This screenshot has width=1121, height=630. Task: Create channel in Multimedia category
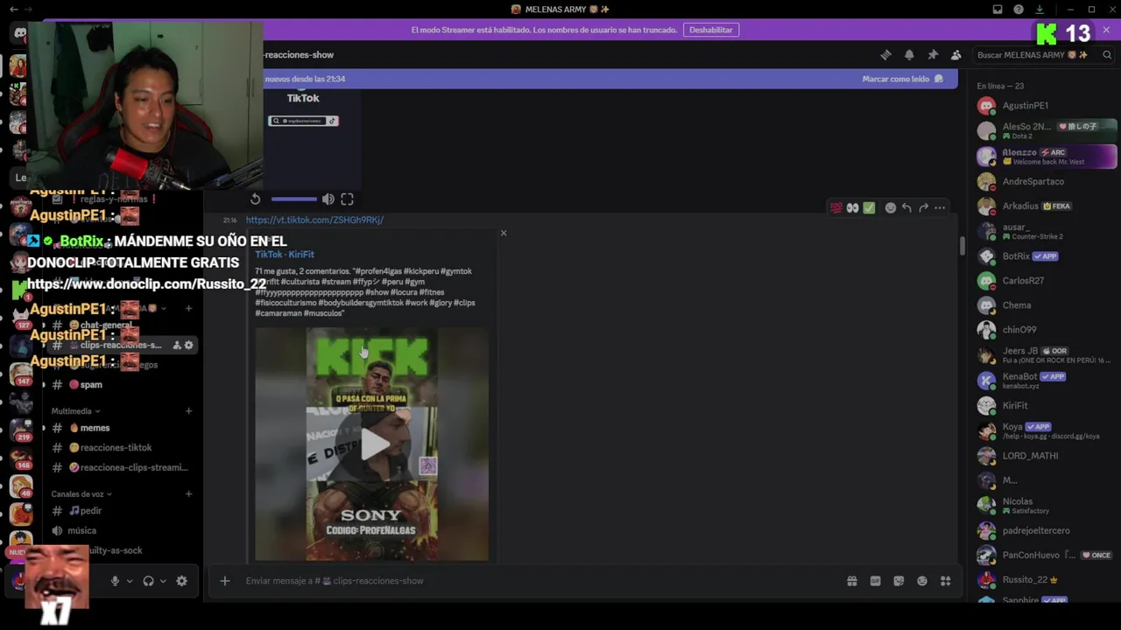point(188,411)
